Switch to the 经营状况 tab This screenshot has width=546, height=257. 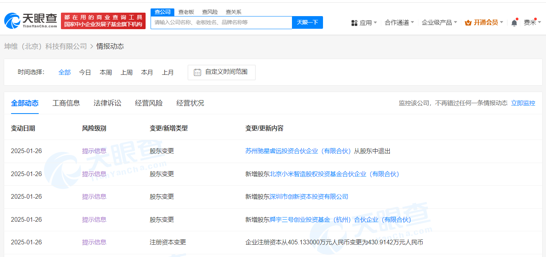click(190, 103)
